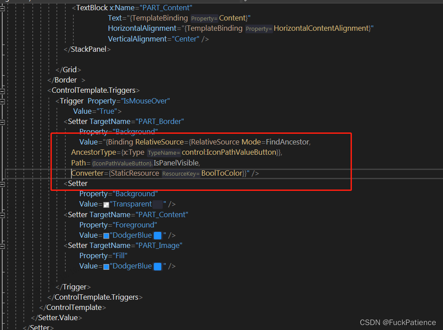Click the large DodgerBlue preview after the Foreground value
This screenshot has width=443, height=330.
click(x=157, y=235)
